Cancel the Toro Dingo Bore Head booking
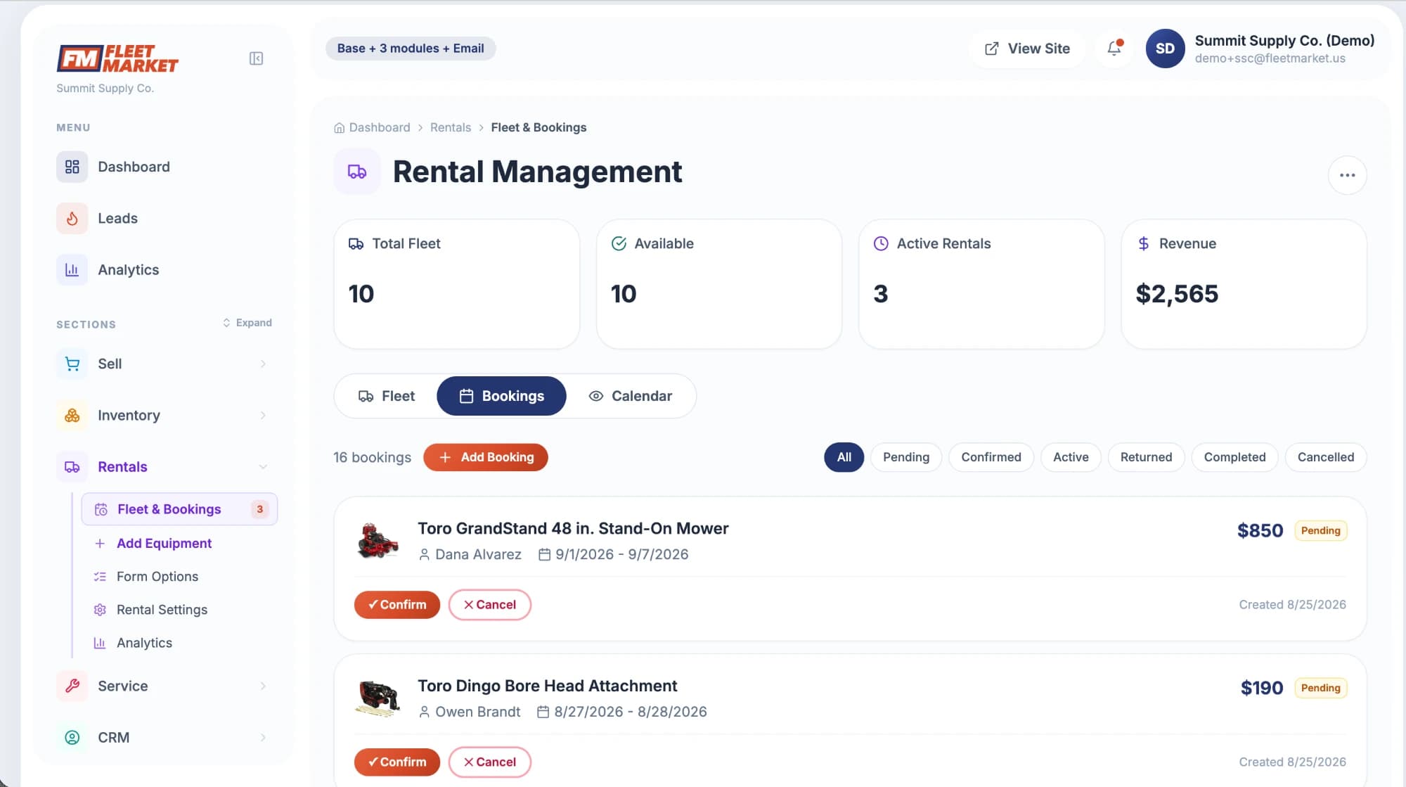The height and width of the screenshot is (787, 1406). pyautogui.click(x=489, y=762)
